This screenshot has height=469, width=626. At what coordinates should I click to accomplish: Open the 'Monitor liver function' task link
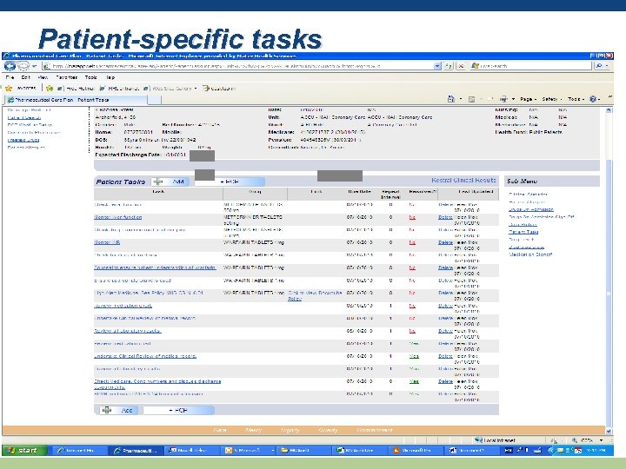[x=117, y=217]
